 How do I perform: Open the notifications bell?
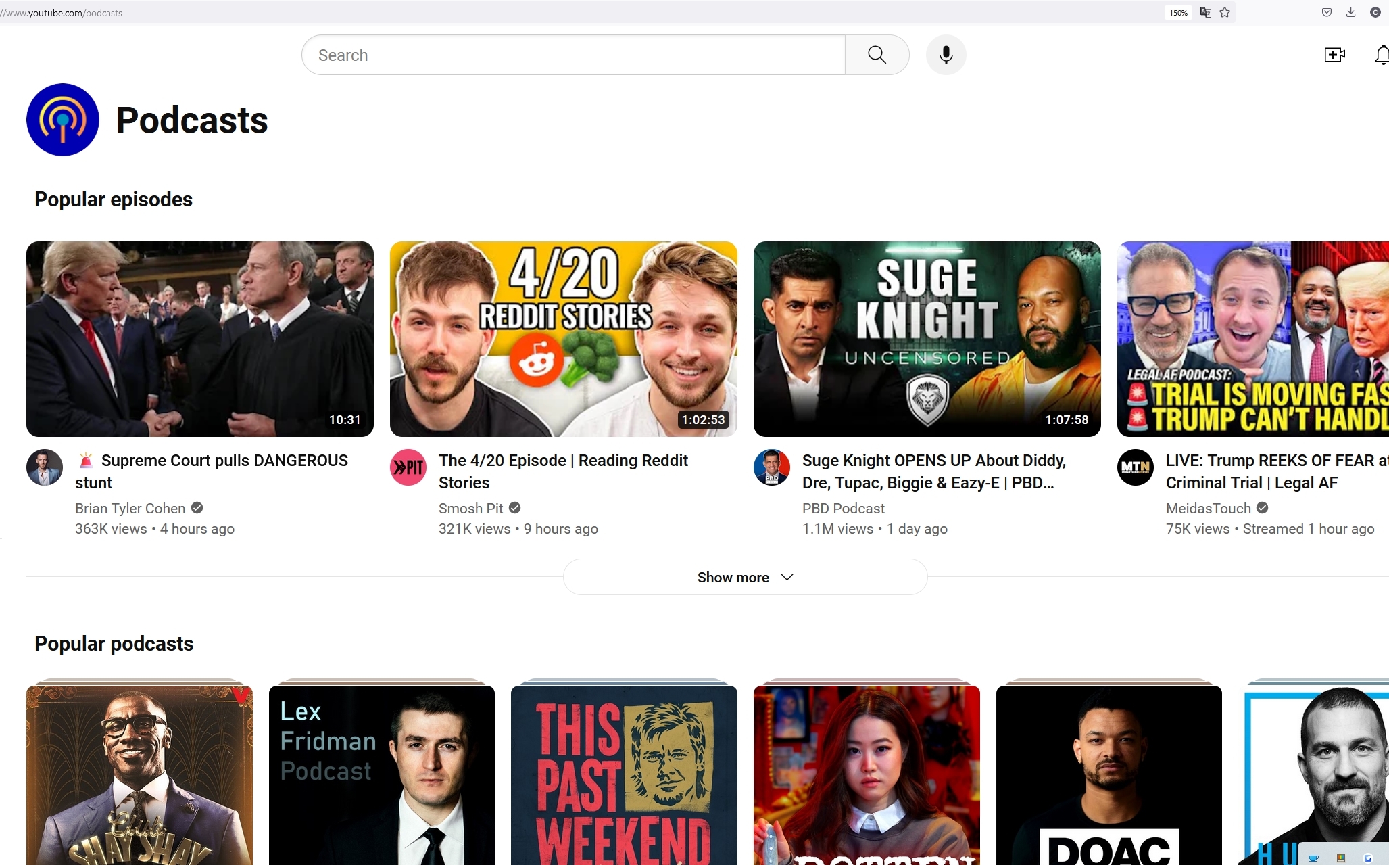[x=1382, y=55]
